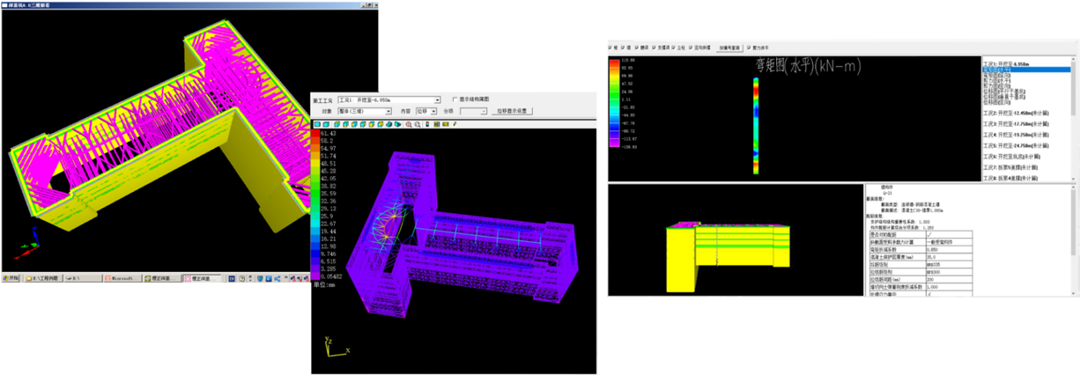Open the 位移 content dropdown
This screenshot has width=1080, height=375.
433,111
